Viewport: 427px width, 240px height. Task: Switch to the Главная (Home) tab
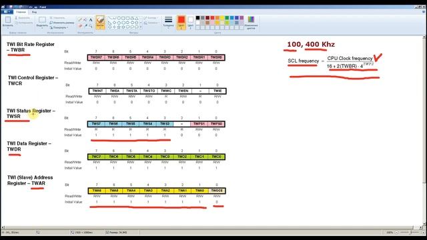tap(21, 12)
